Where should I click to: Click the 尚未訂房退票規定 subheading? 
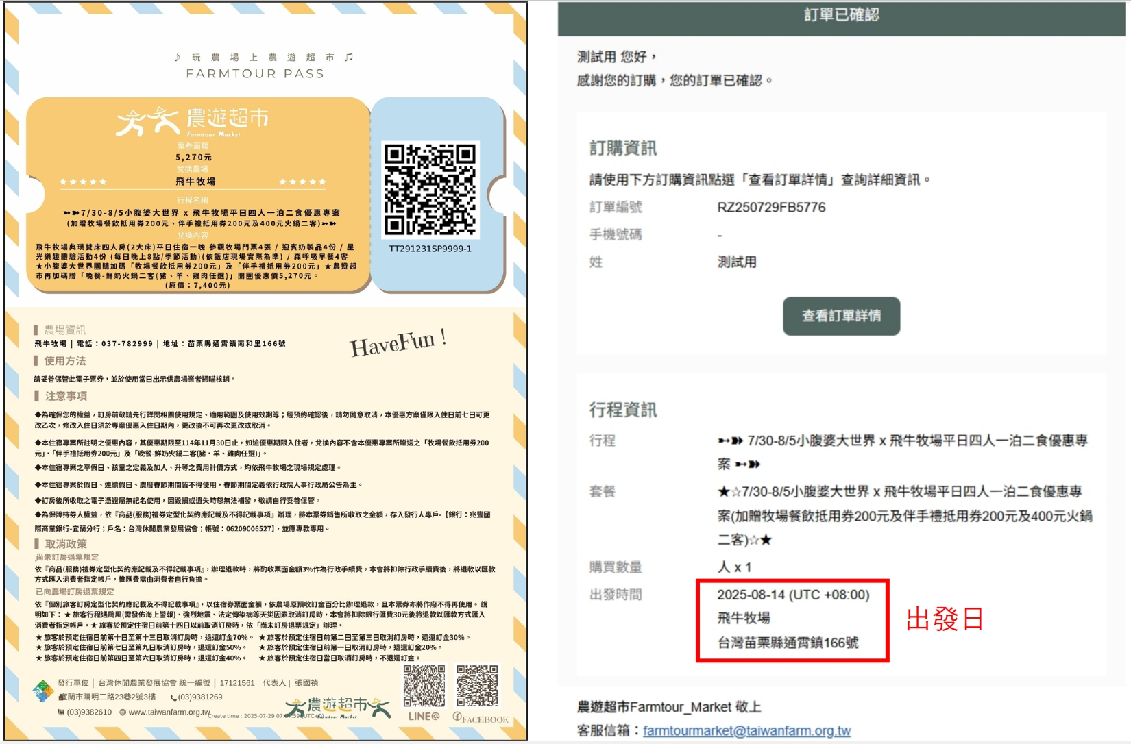click(67, 557)
